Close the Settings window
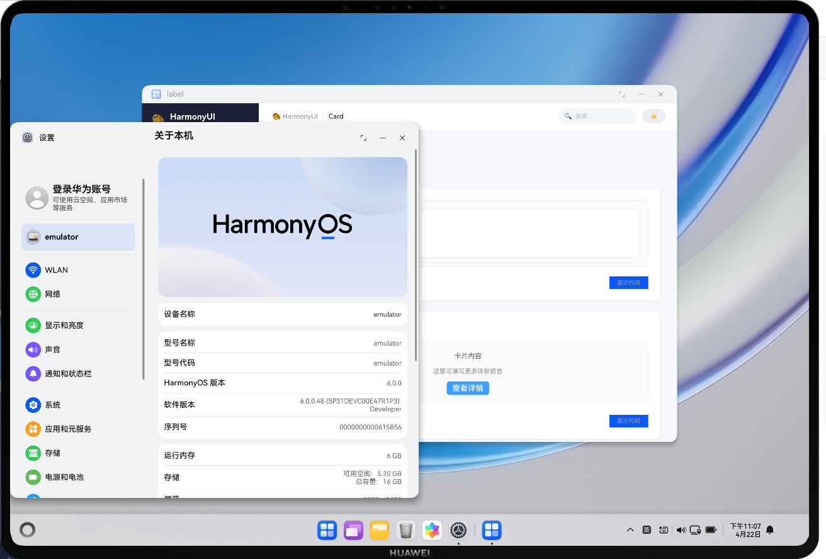The height and width of the screenshot is (559, 826). (402, 138)
